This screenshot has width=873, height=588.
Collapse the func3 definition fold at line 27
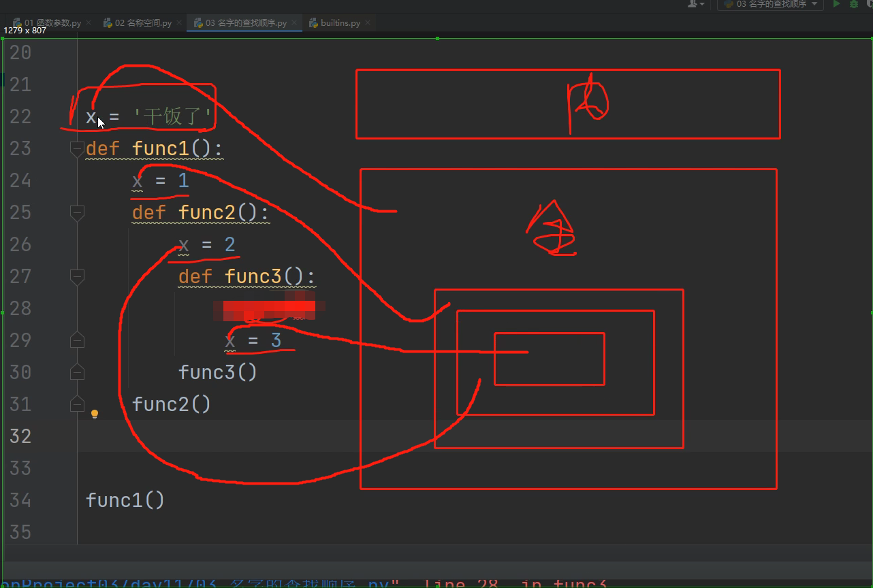[77, 276]
